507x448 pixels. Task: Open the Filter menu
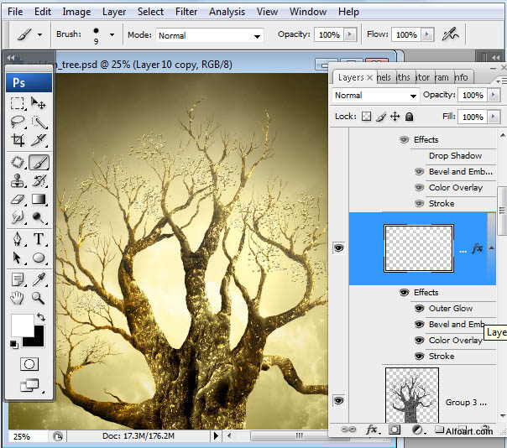pos(187,12)
